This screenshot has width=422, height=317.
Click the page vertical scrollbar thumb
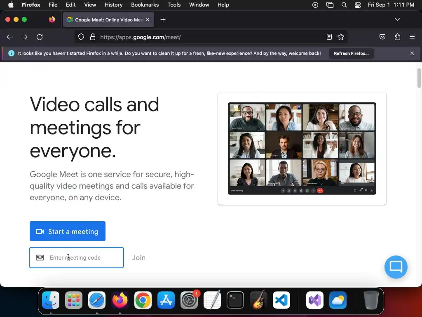(419, 78)
